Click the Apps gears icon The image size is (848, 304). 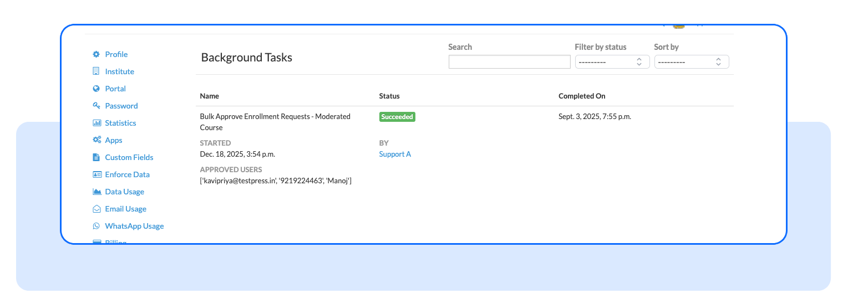point(96,140)
